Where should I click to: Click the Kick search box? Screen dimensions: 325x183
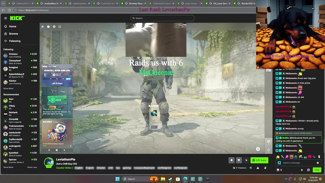pos(162,18)
